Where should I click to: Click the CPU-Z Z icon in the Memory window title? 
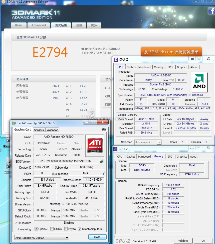[x=115, y=149]
